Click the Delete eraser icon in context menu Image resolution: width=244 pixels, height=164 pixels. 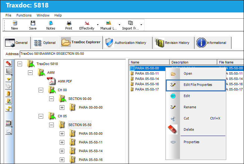point(173,129)
